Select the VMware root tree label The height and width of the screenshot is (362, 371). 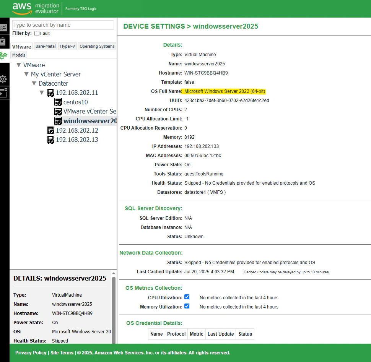pos(34,65)
